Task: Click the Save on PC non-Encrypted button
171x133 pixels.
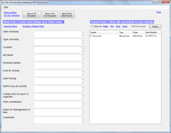Action: click(50, 15)
